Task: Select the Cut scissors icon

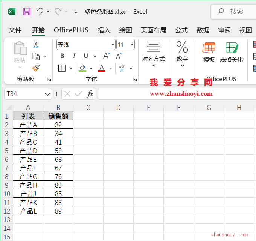Action: (x=36, y=45)
